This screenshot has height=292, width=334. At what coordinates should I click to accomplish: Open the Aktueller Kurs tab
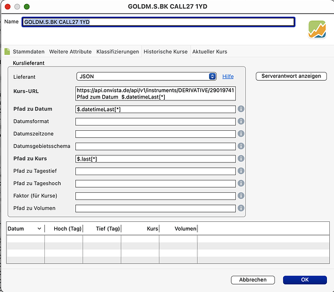pos(210,51)
